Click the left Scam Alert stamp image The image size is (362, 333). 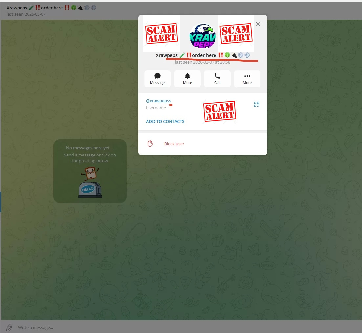click(x=161, y=33)
